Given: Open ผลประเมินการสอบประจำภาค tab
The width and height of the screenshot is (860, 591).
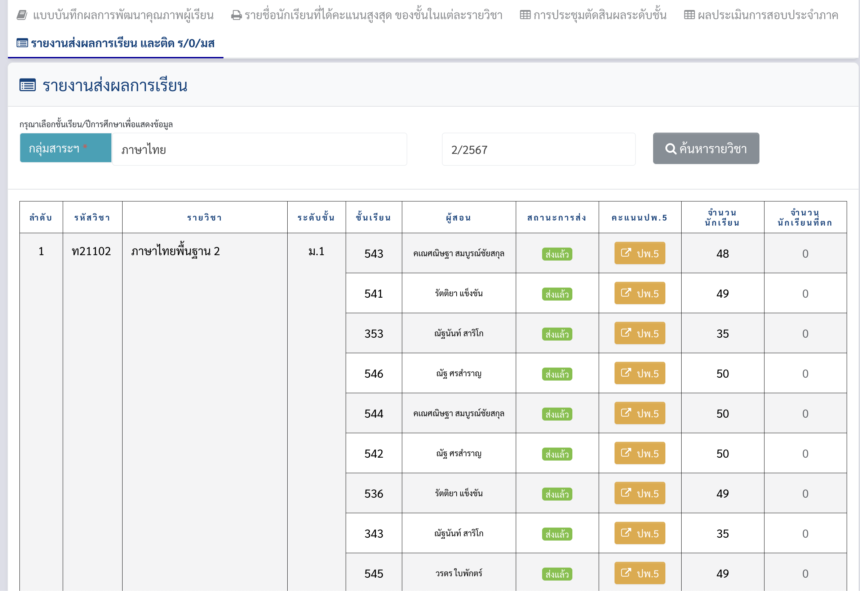Looking at the screenshot, I should [x=767, y=15].
